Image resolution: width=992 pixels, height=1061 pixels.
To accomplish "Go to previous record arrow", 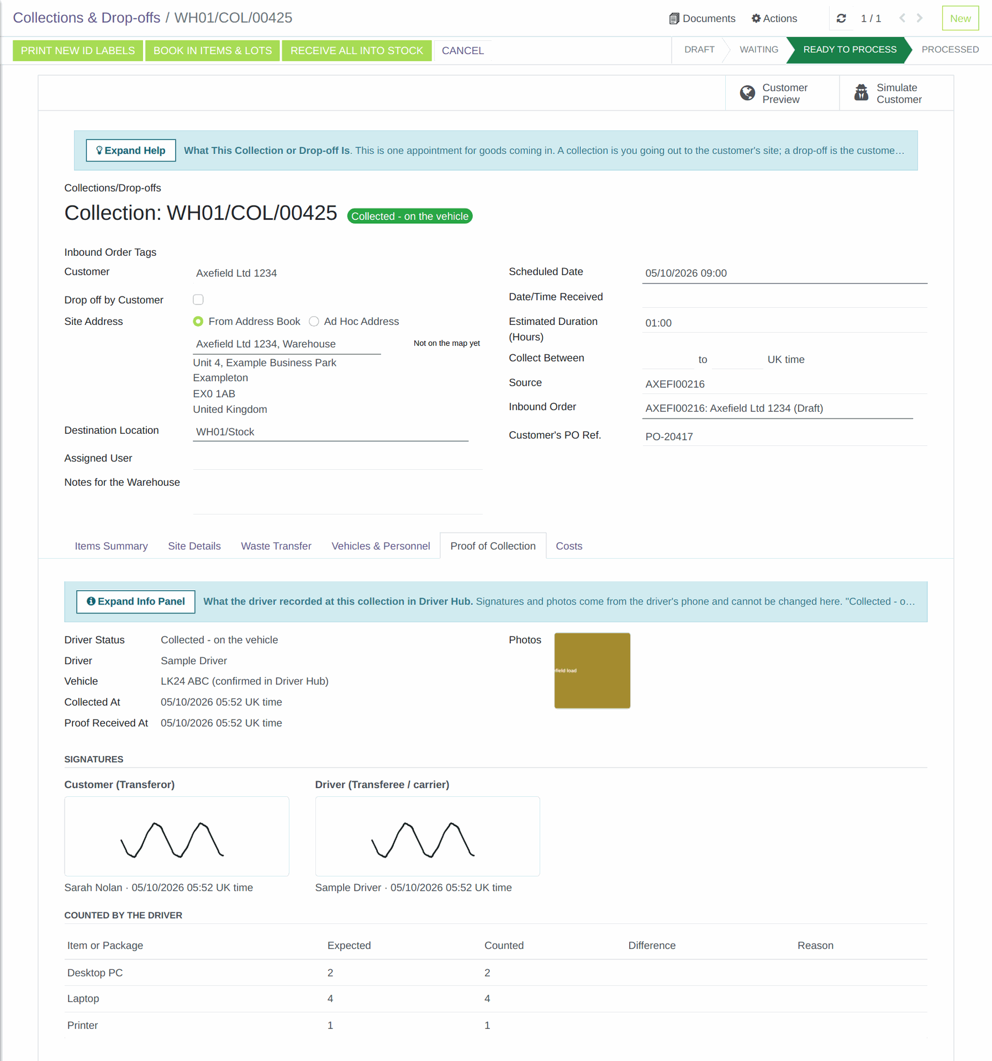I will pyautogui.click(x=902, y=18).
